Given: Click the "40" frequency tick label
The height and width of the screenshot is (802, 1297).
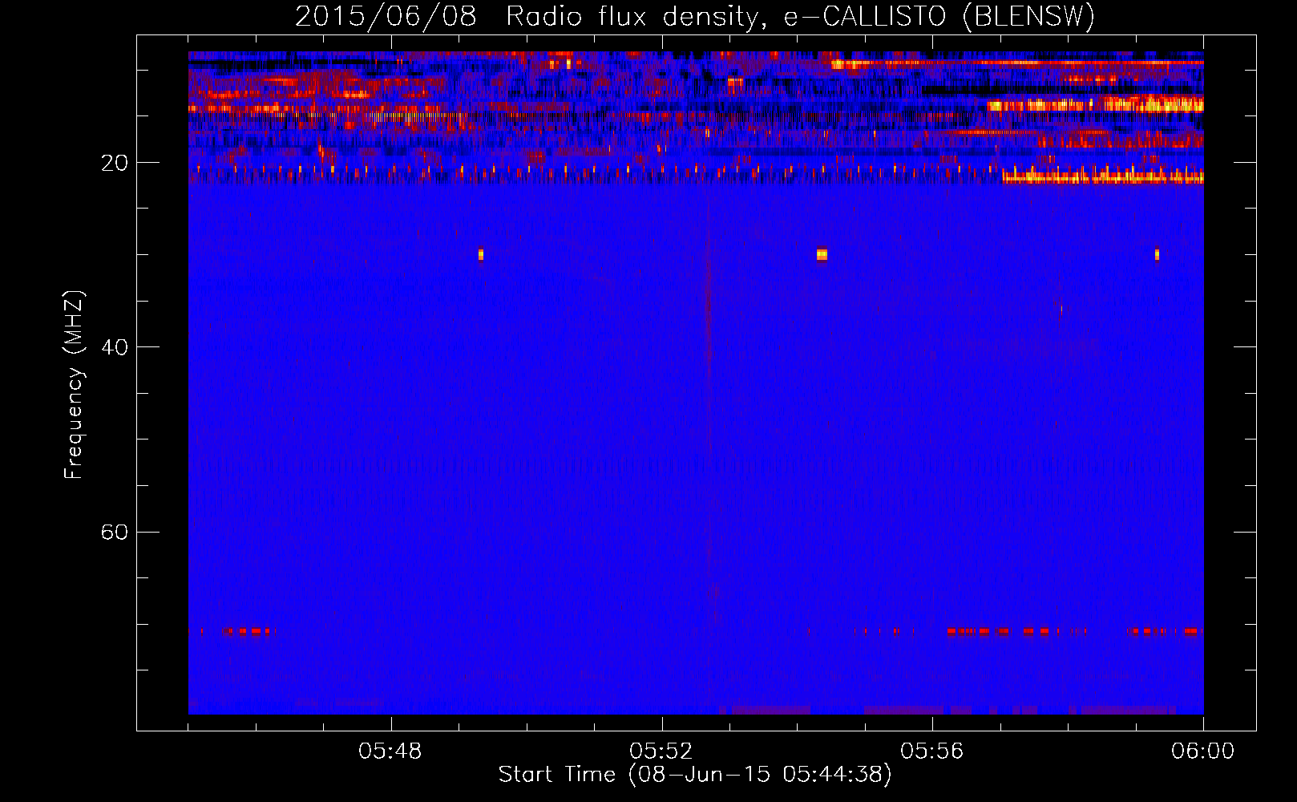Looking at the screenshot, I should 115,347.
